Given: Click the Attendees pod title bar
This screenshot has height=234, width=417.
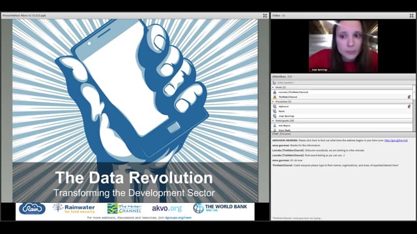Looking at the screenshot, I should (343, 77).
